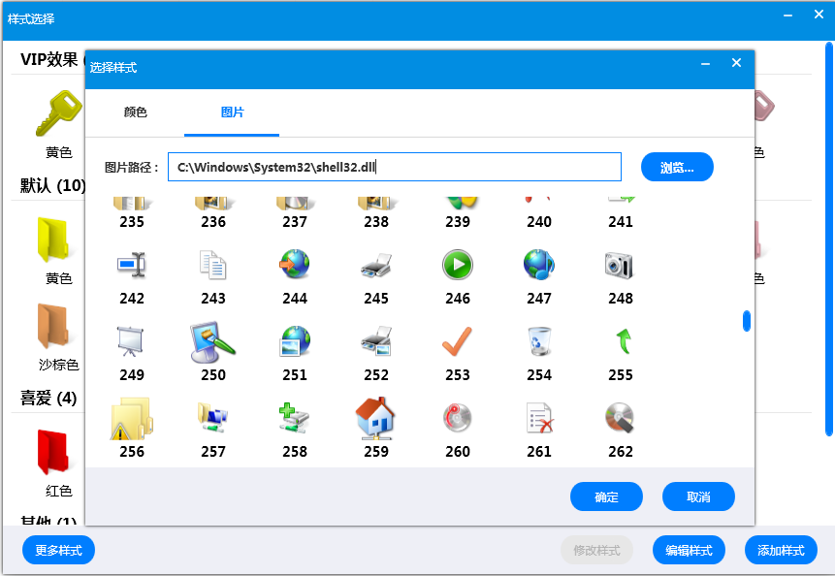The image size is (835, 576).
Task: Select the yellow key VIP style
Action: point(58,113)
